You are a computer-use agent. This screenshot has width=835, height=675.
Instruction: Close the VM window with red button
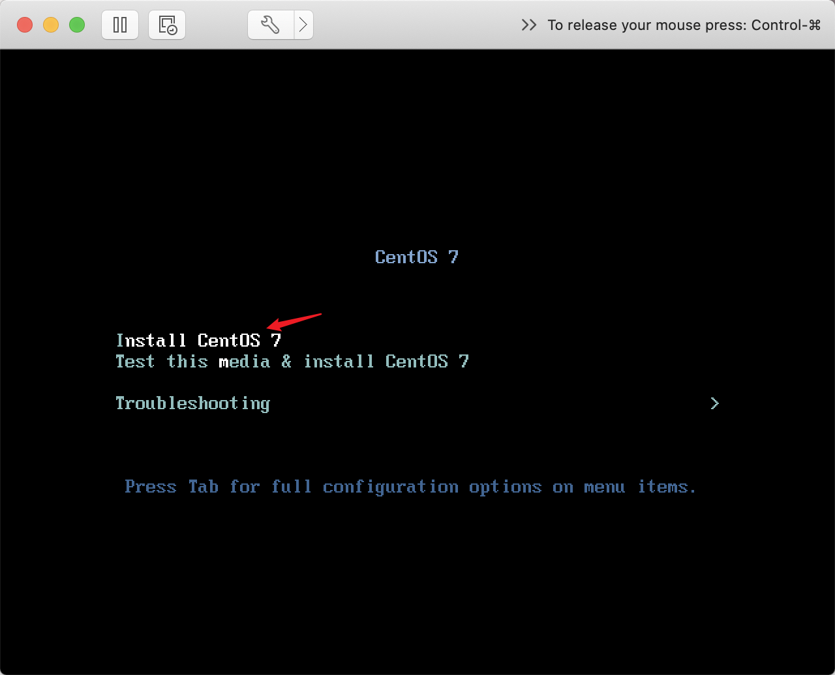25,25
